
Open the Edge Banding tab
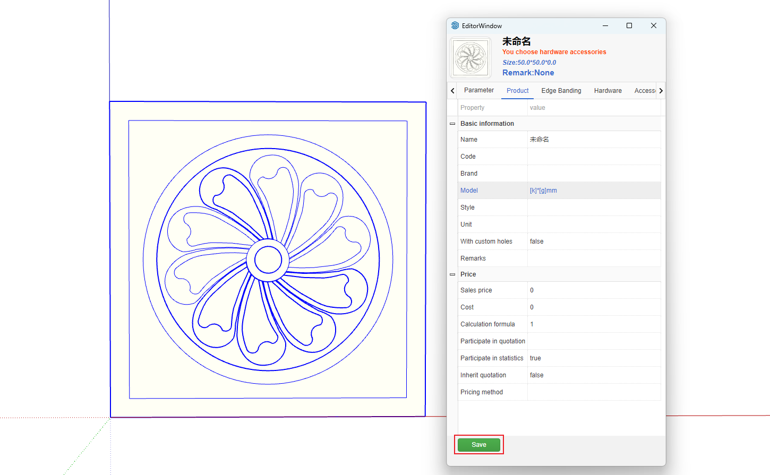pyautogui.click(x=561, y=91)
